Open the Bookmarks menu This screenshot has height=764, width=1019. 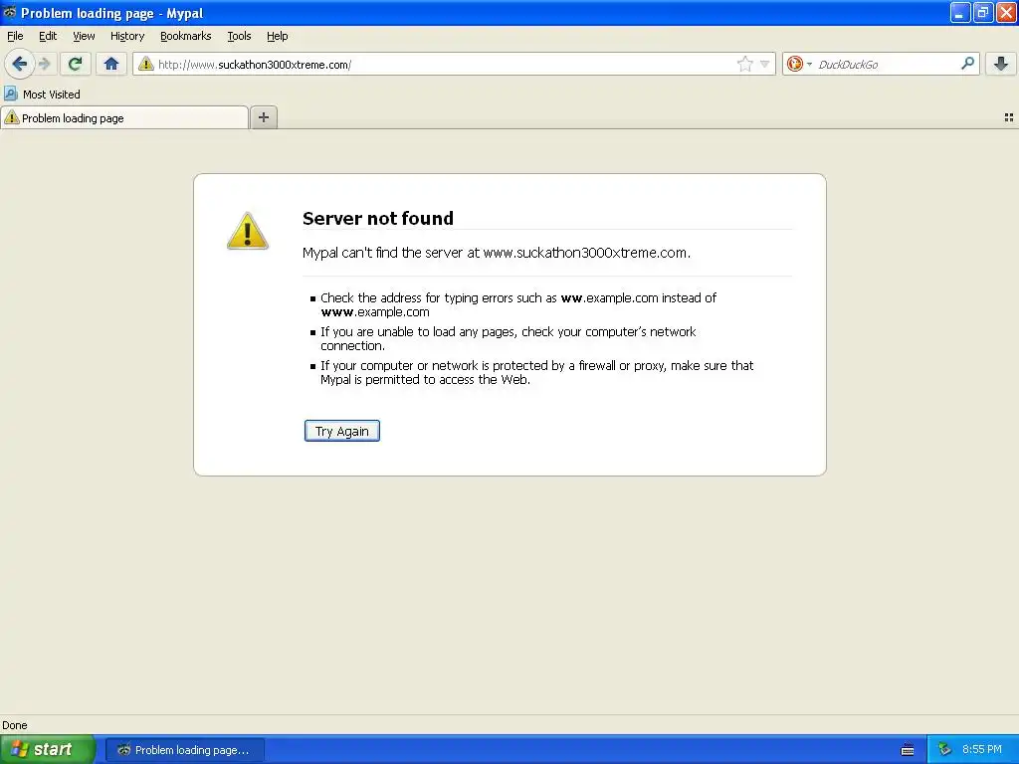click(x=186, y=37)
